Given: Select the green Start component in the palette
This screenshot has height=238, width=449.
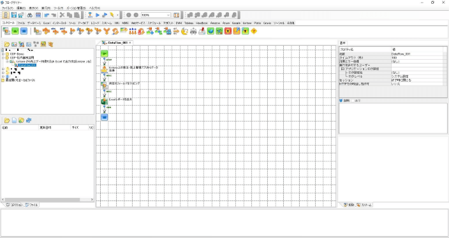Looking at the screenshot, I should click(x=15, y=31).
